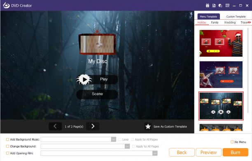Select the Holiday template category
Image resolution: width=252 pixels, height=161 pixels.
coord(202,23)
